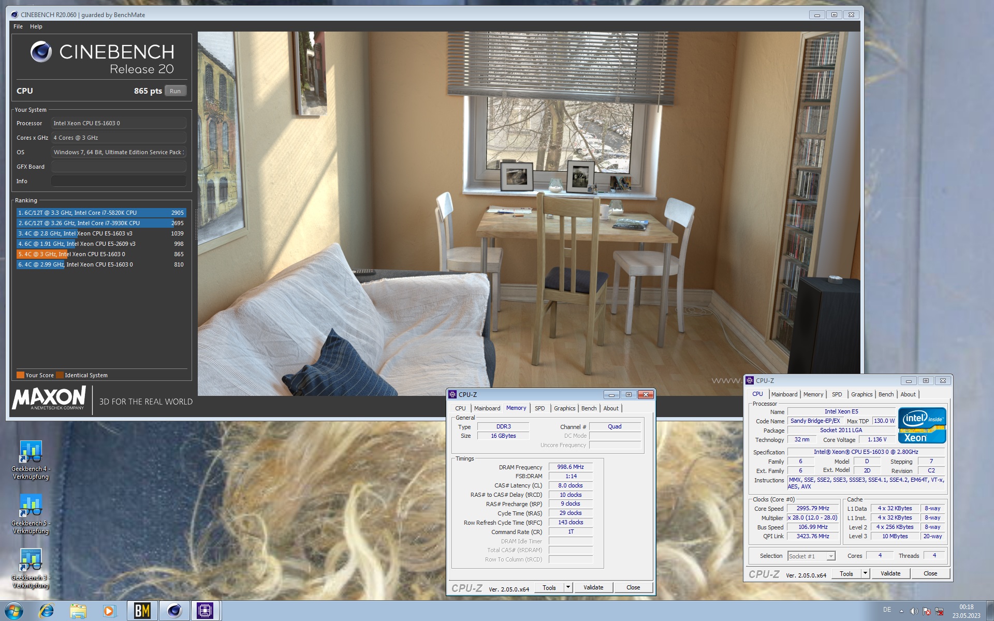Open Geekbench 4 desktop shortcut
The image size is (994, 621).
(31, 460)
